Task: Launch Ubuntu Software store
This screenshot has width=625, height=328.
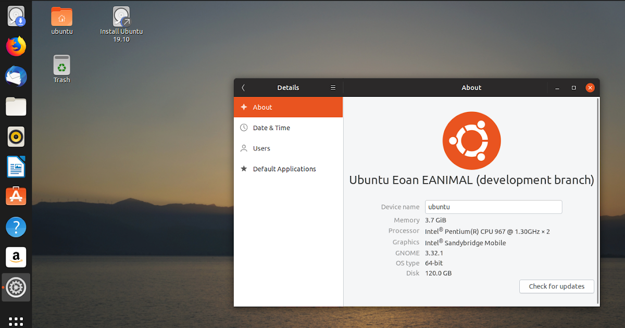Action: point(16,196)
